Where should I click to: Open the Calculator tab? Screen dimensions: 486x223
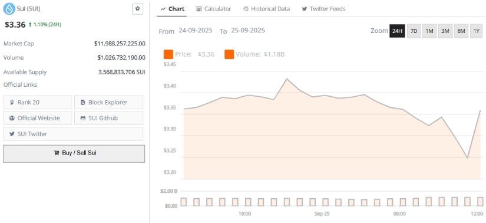[214, 9]
